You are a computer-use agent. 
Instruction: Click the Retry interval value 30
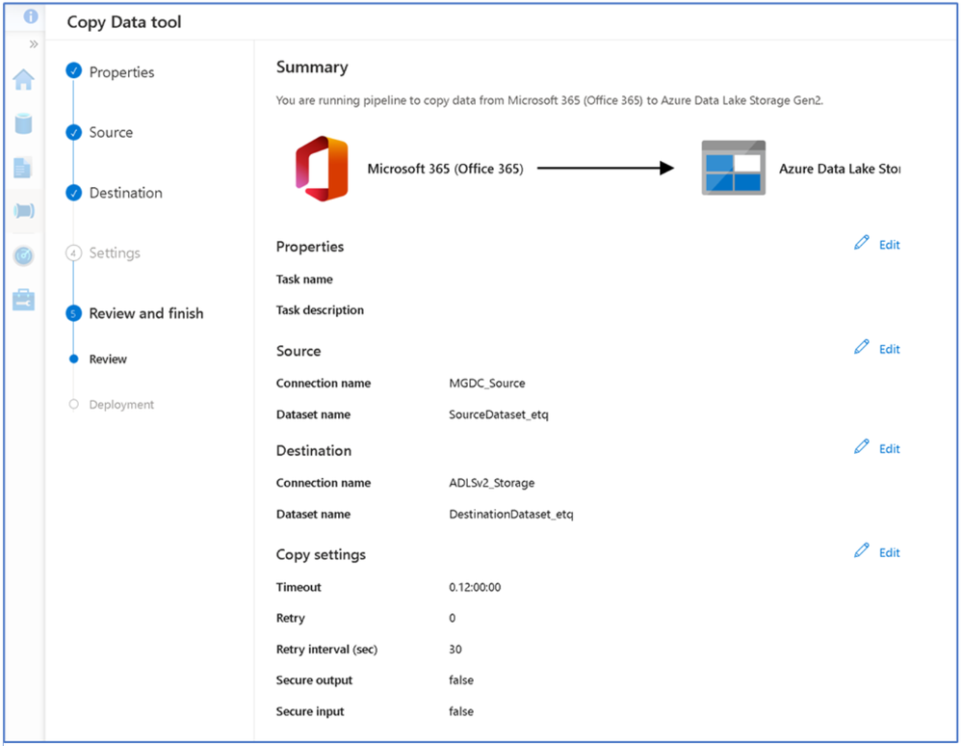455,649
